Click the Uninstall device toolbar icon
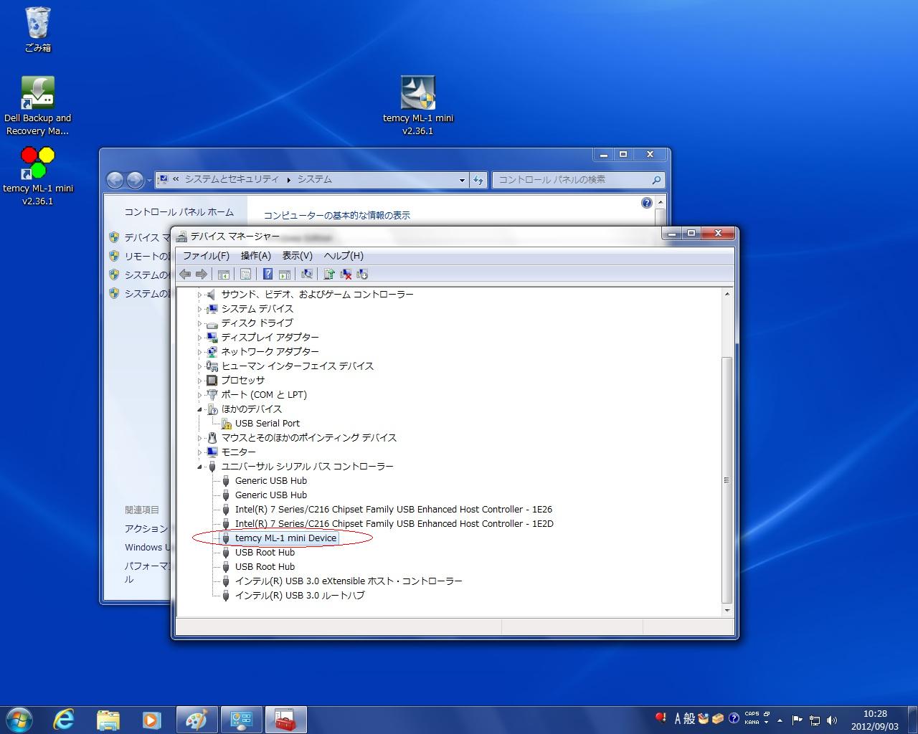 tap(346, 274)
